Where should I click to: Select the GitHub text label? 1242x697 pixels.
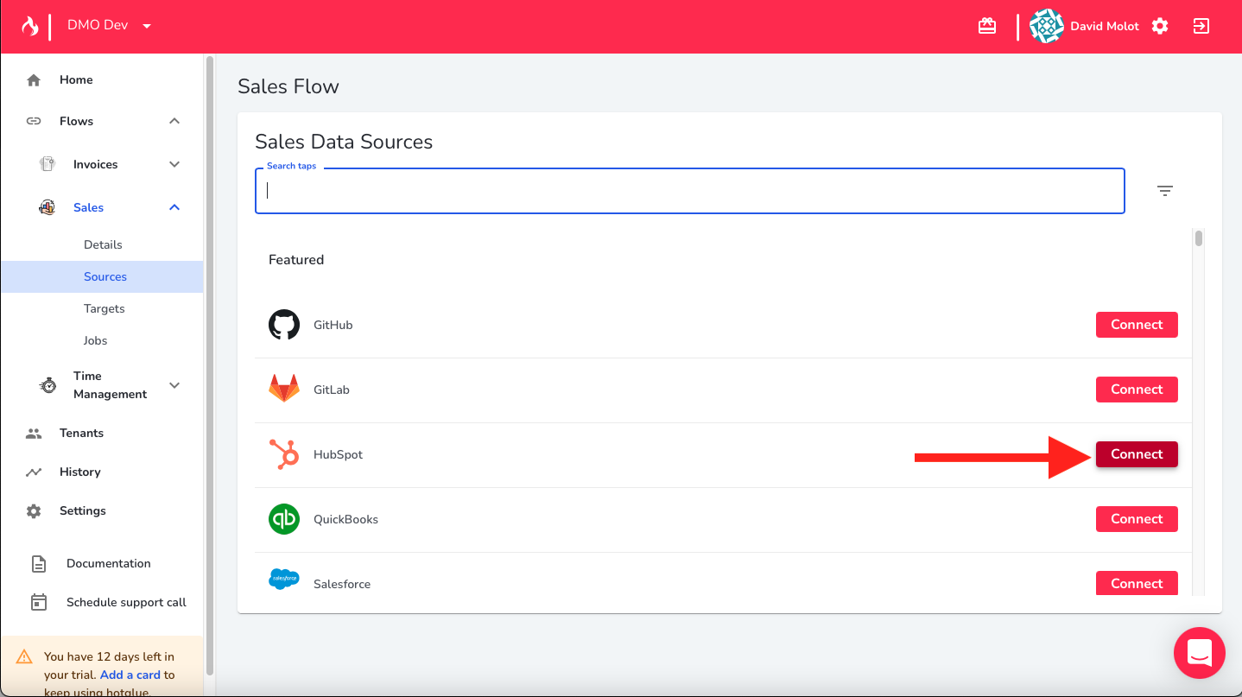333,325
